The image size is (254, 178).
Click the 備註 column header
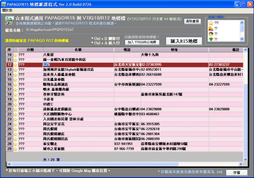click(226, 50)
